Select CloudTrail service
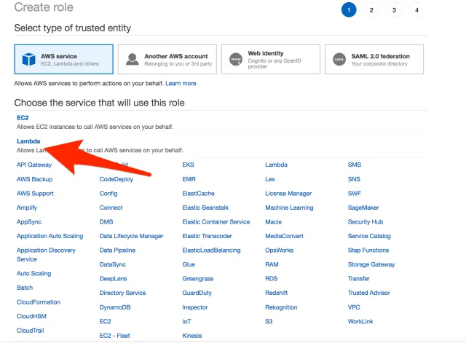 coord(31,331)
